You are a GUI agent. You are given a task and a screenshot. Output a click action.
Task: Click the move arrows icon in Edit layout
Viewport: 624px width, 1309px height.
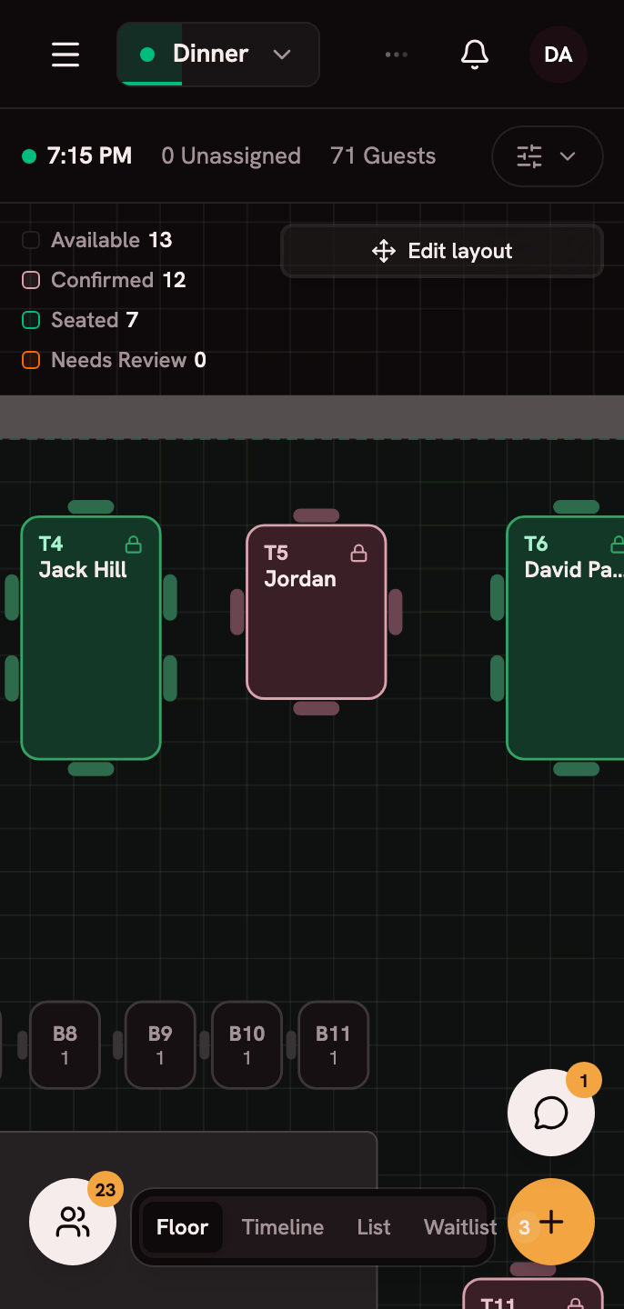[x=384, y=251]
